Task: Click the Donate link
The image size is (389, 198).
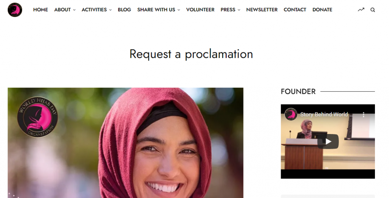Action: [x=322, y=9]
